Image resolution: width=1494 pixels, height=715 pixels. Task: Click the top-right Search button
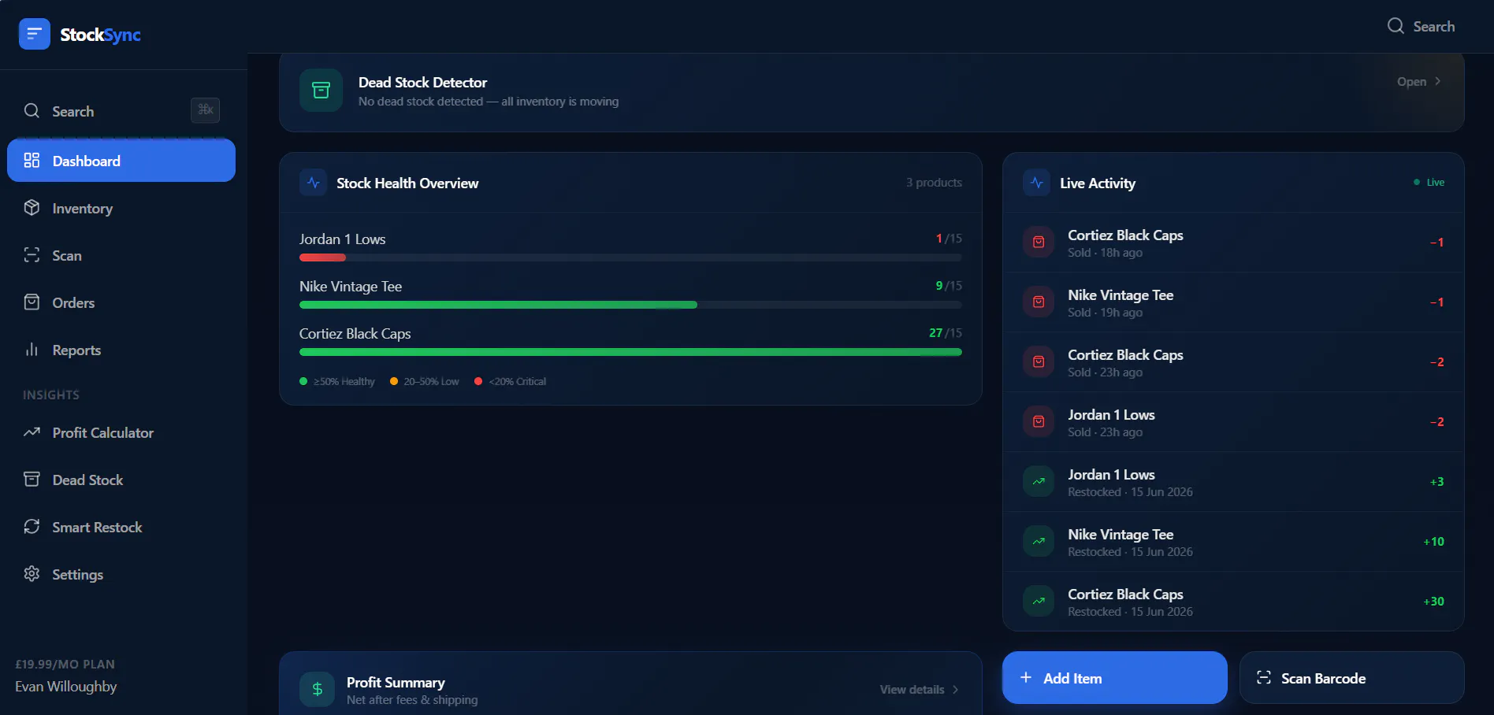tap(1421, 26)
